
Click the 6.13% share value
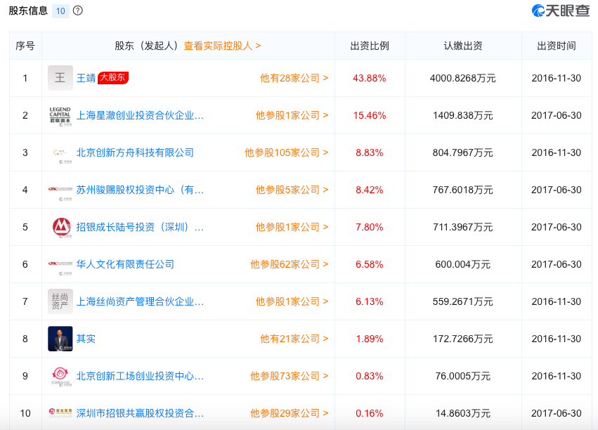[370, 301]
